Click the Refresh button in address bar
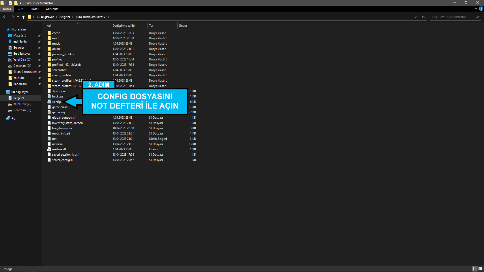The image size is (484, 272). (423, 17)
